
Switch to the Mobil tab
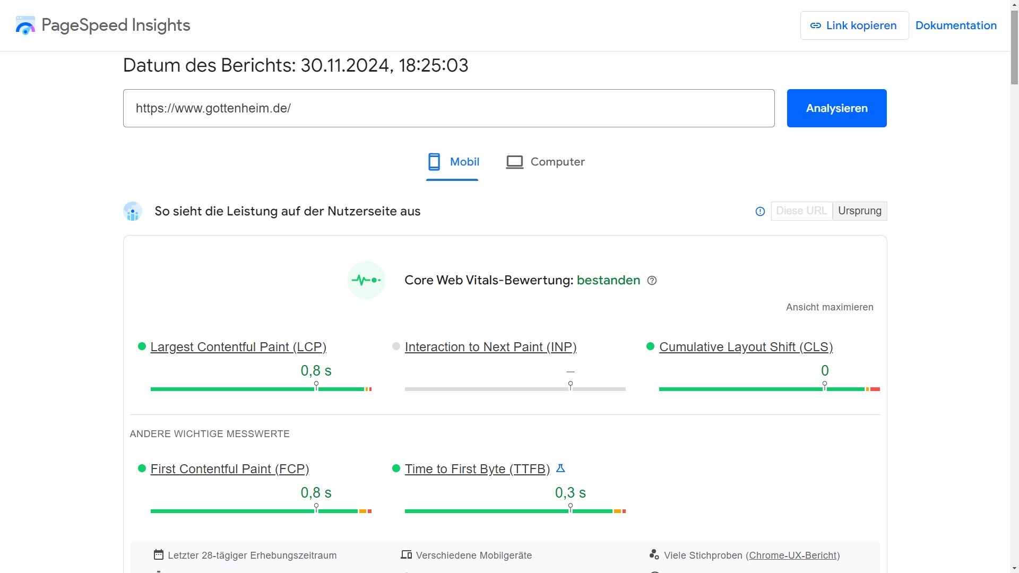coord(453,162)
